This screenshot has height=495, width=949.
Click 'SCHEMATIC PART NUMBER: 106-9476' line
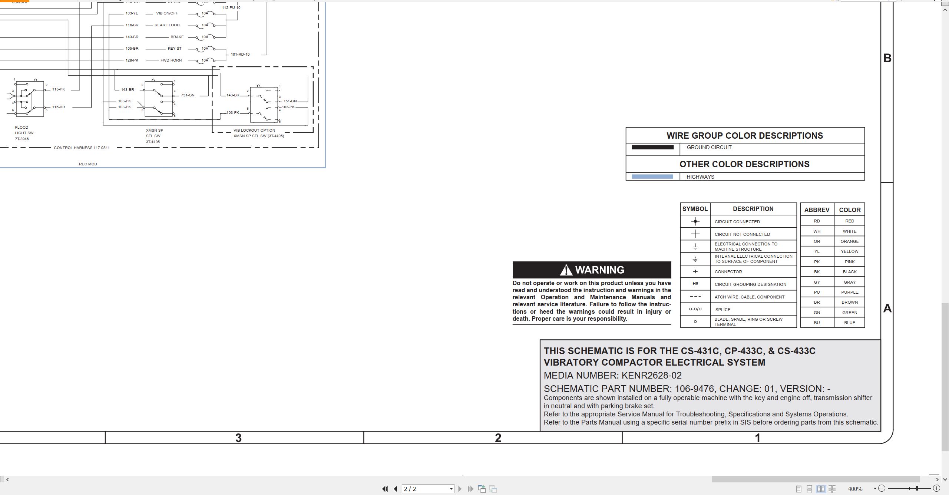[687, 389]
